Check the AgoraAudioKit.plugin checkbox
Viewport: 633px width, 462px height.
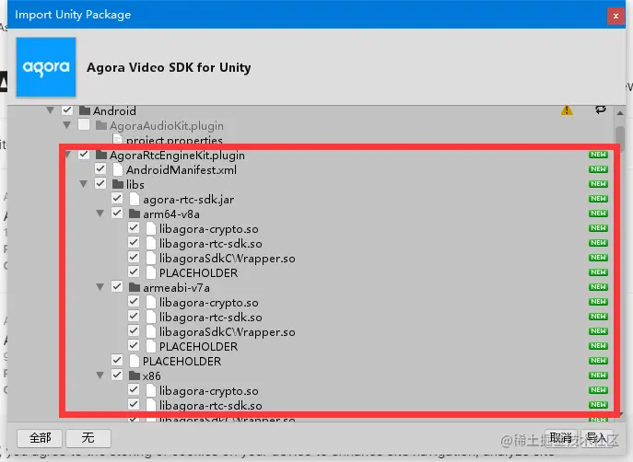(84, 124)
